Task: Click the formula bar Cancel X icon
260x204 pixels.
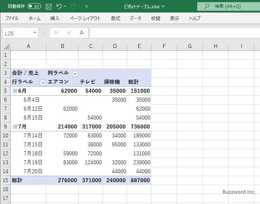Action: 56,33
